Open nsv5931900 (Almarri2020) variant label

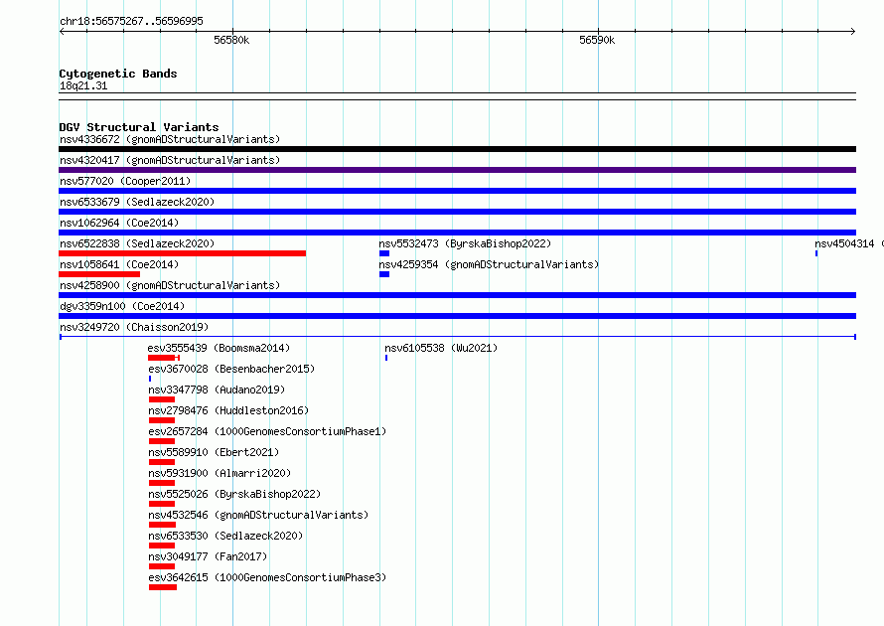click(220, 473)
